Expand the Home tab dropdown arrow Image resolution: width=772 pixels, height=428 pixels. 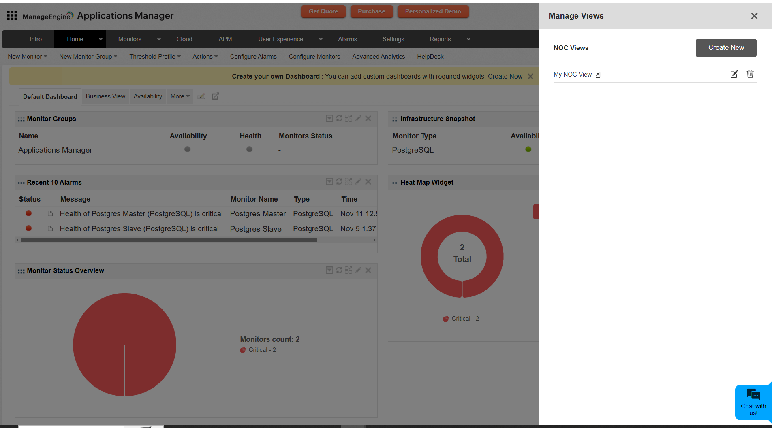[x=101, y=39]
